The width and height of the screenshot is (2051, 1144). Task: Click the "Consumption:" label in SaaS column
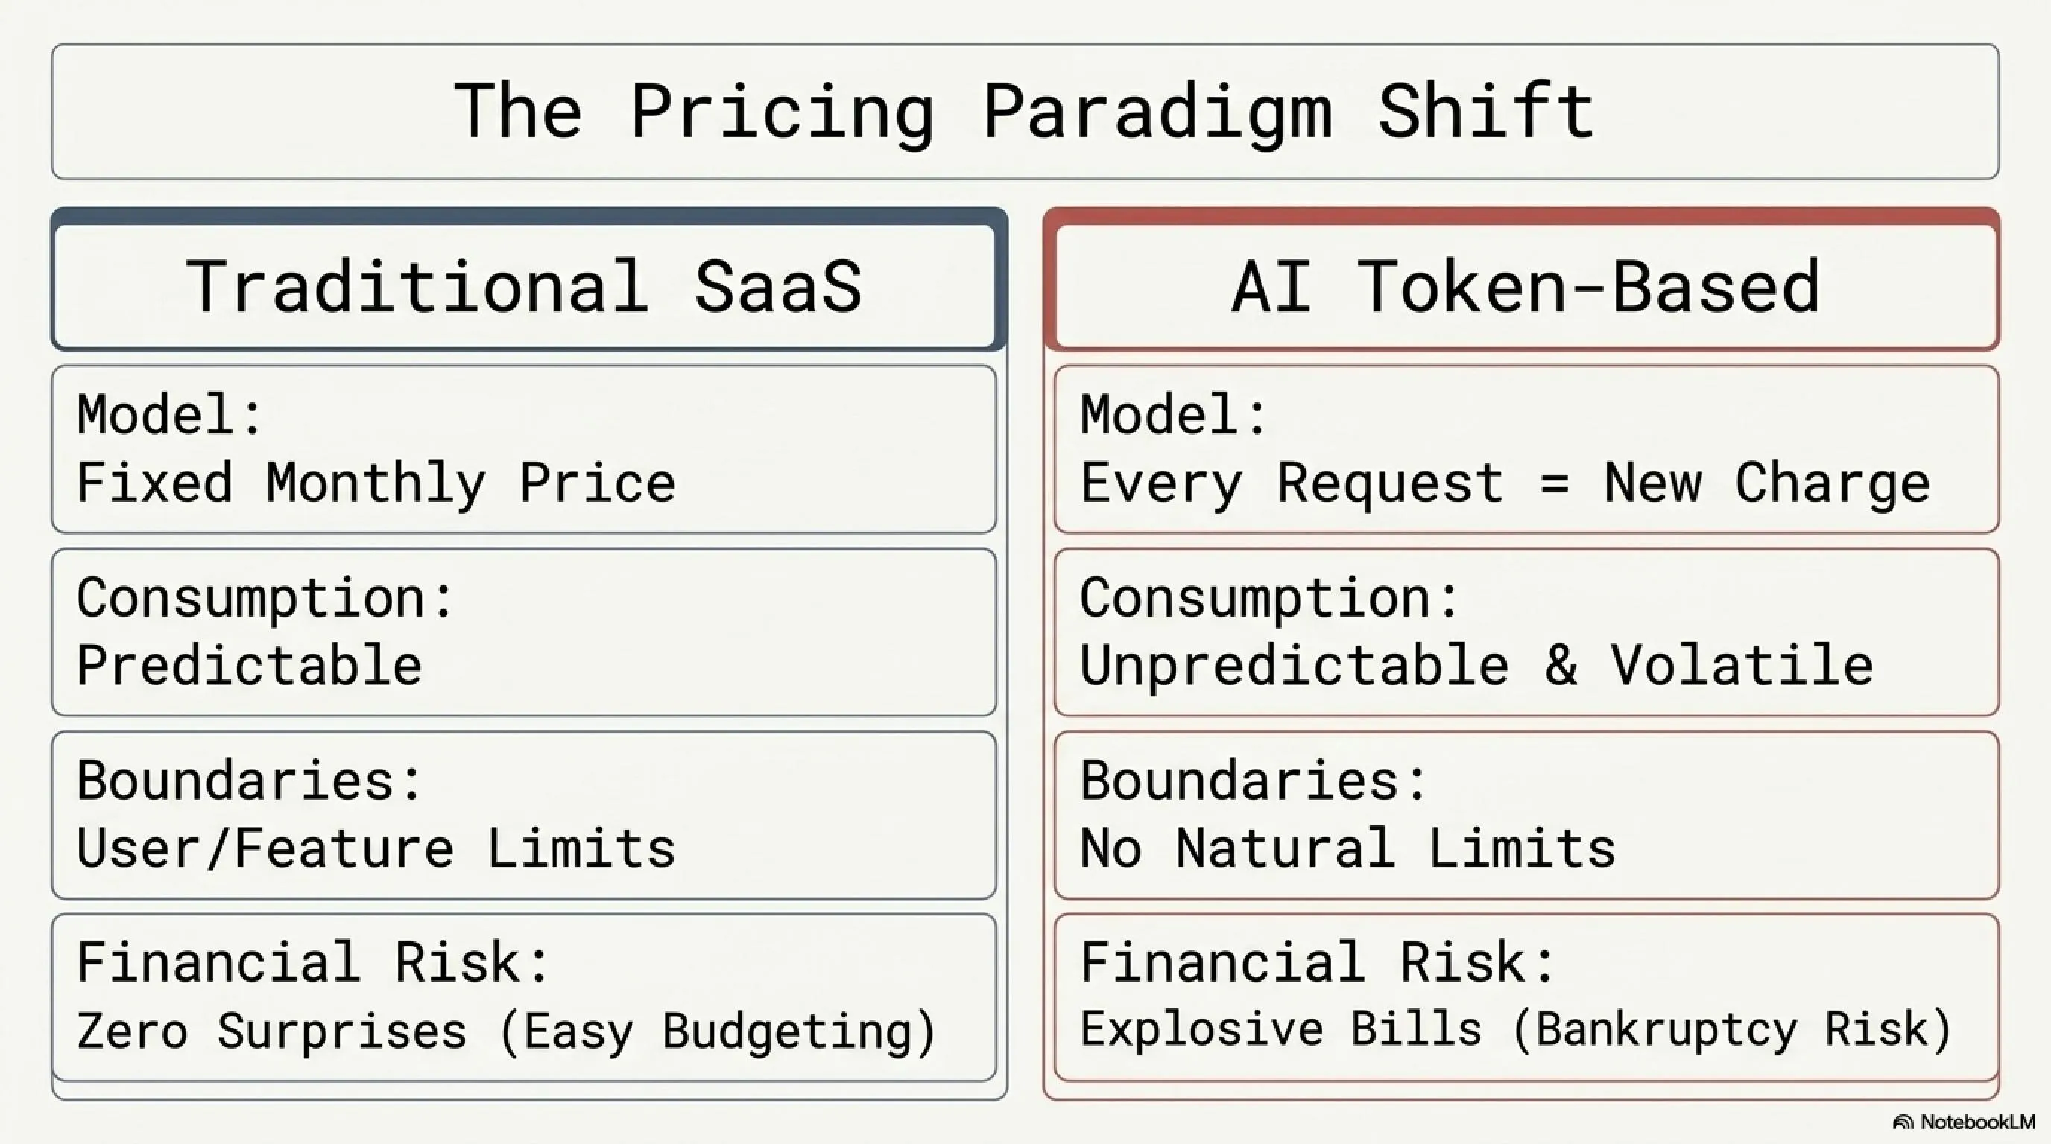click(265, 598)
